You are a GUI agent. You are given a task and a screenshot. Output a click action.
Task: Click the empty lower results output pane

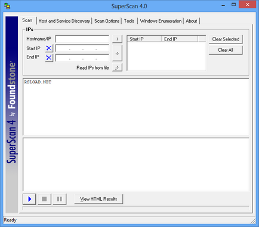(x=136, y=164)
